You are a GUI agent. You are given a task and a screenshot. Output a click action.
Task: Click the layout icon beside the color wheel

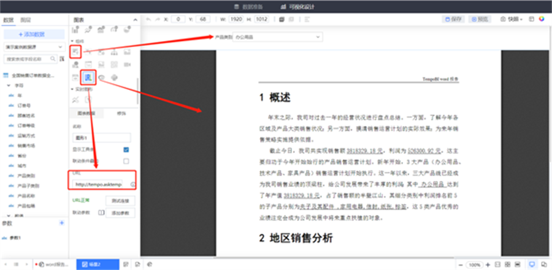coord(532,19)
